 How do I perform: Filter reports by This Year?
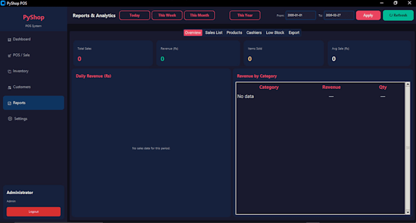pos(245,15)
